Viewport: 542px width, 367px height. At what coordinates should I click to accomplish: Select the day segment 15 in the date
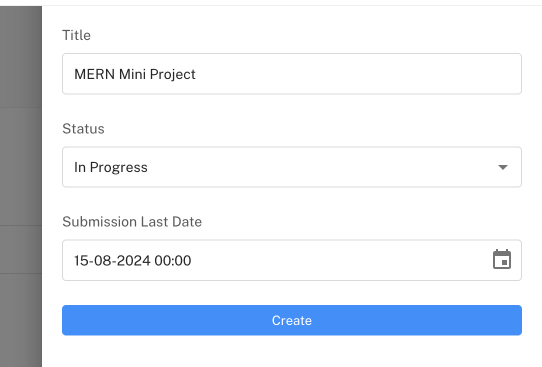(80, 260)
